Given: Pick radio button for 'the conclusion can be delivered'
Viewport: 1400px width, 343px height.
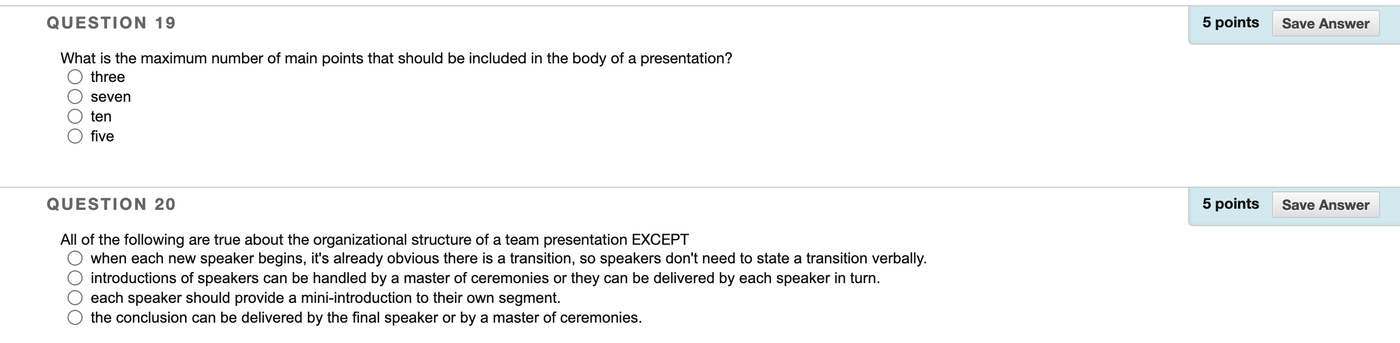Looking at the screenshot, I should pyautogui.click(x=75, y=317).
